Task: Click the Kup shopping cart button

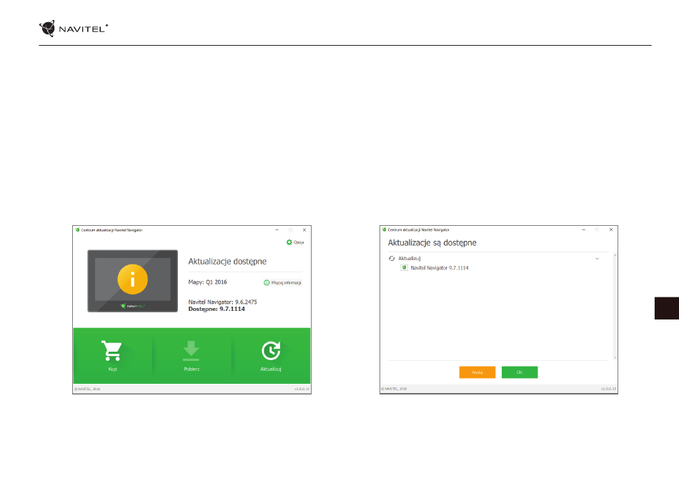Action: click(112, 355)
